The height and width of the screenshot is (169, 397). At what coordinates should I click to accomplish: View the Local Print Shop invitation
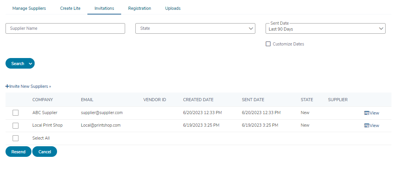coord(371,125)
